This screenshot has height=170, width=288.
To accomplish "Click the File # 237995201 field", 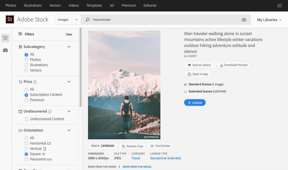I will 103,146.
